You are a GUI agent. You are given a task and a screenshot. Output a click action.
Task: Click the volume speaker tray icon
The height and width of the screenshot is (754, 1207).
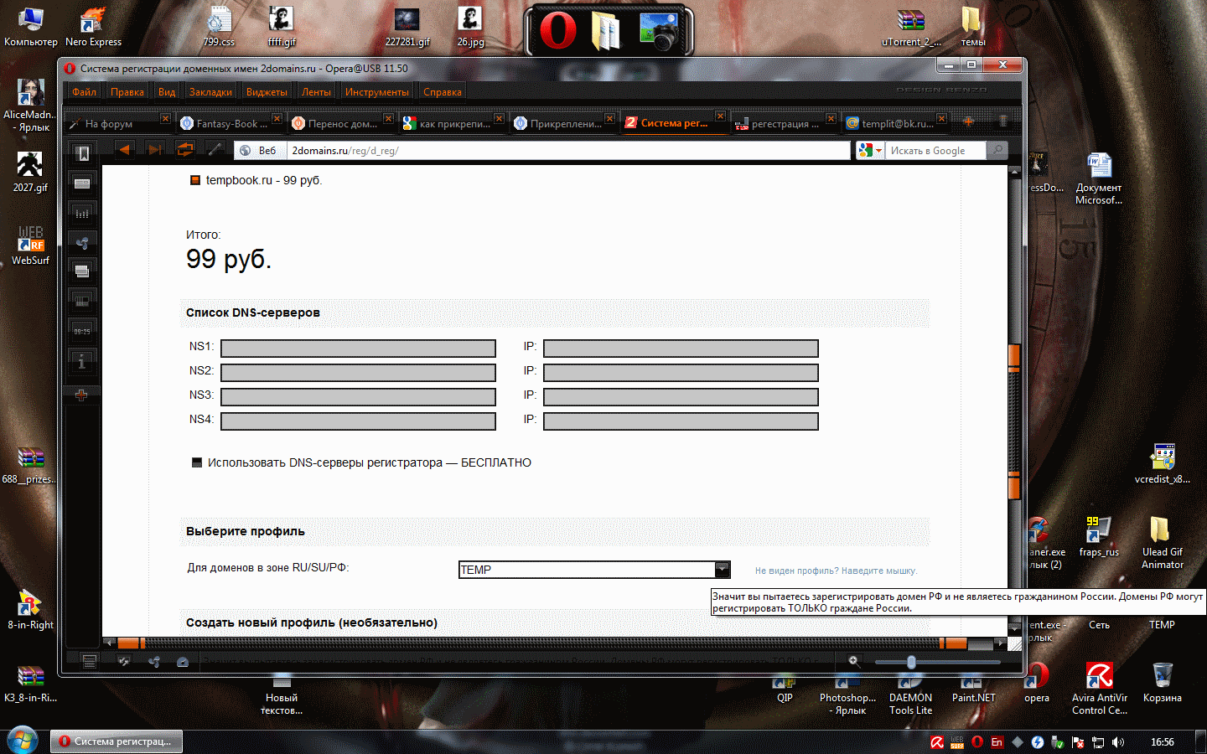point(1118,742)
